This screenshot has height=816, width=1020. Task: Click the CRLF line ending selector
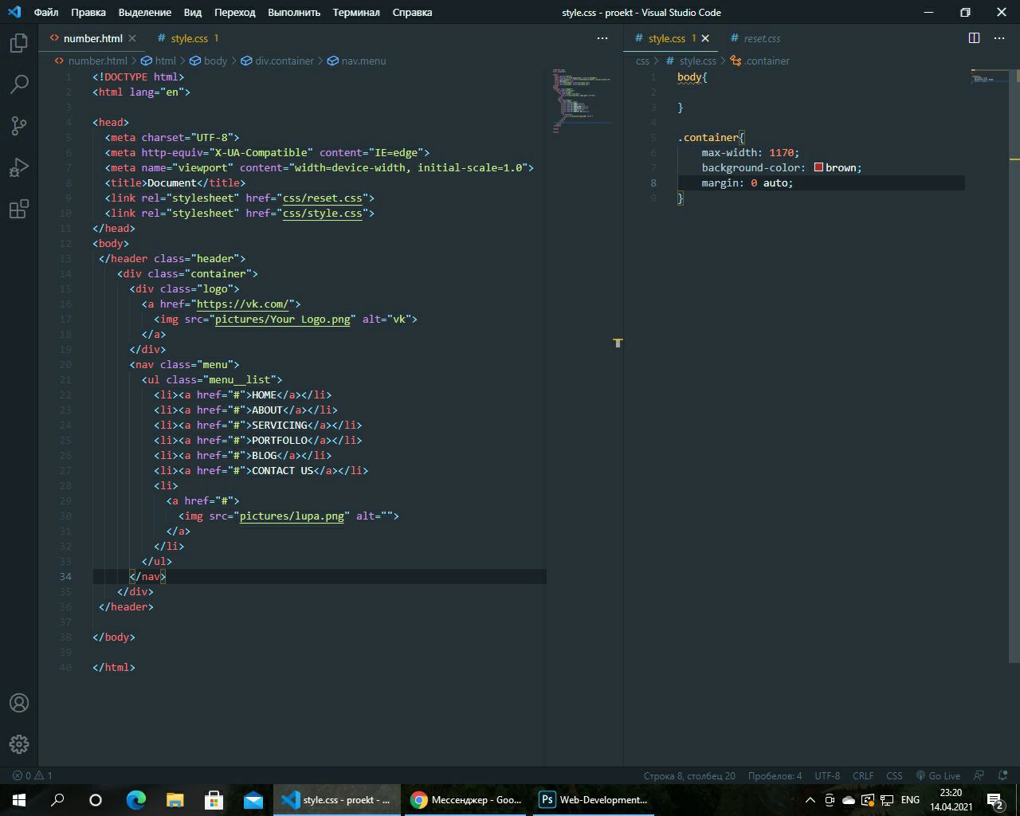[x=862, y=775]
